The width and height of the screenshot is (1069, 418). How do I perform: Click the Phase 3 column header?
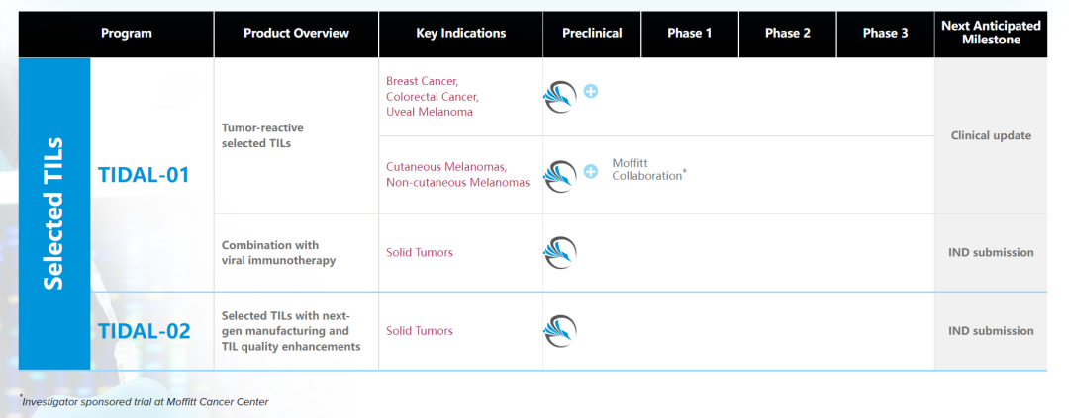tap(885, 33)
